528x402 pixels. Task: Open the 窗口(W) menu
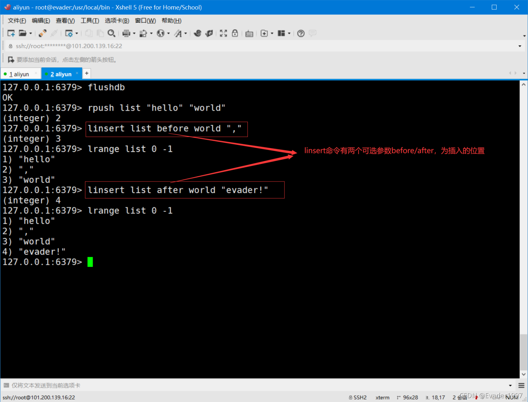coord(145,20)
